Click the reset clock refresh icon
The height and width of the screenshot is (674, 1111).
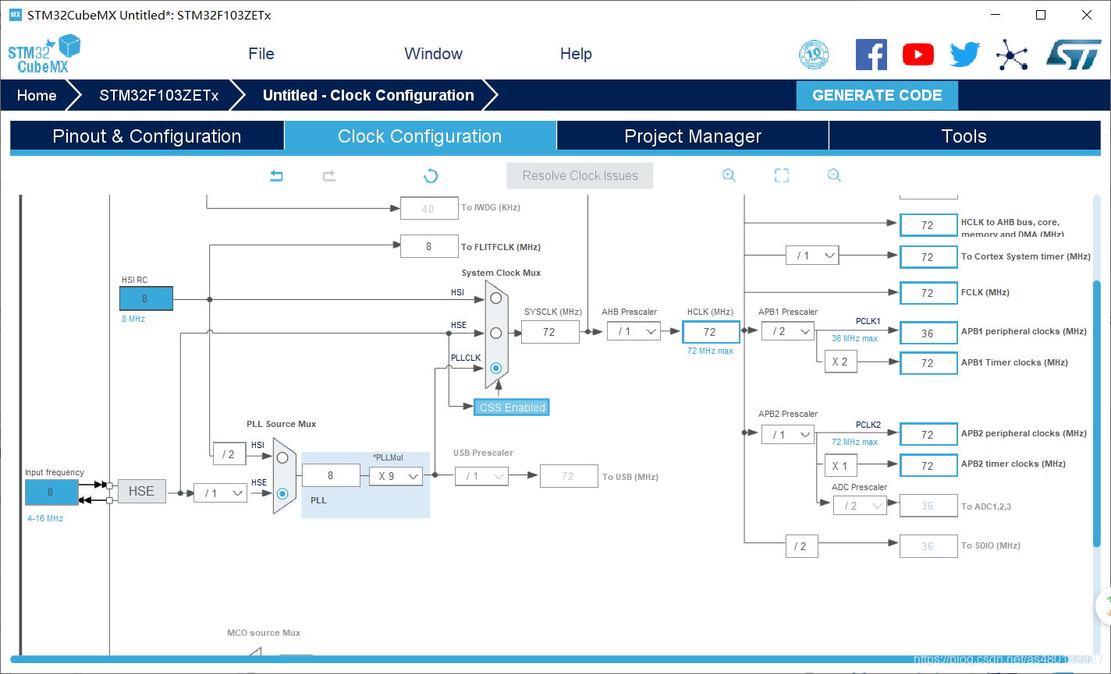tap(431, 176)
